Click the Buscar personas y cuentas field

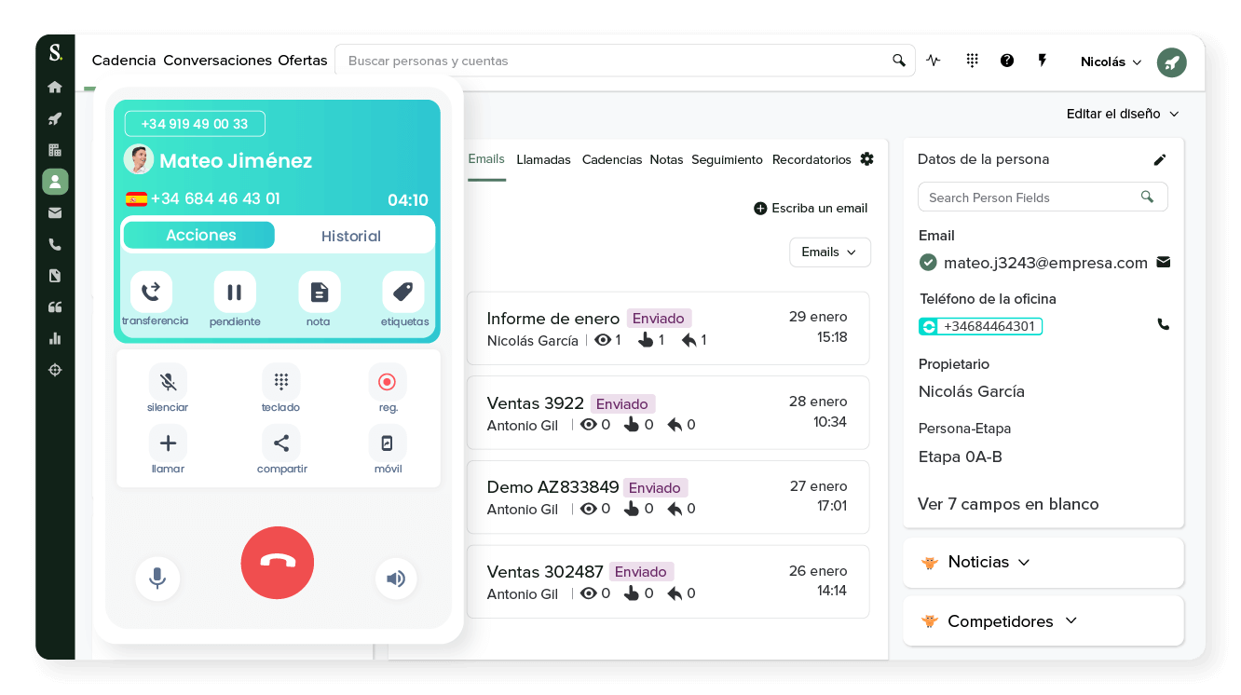click(615, 61)
